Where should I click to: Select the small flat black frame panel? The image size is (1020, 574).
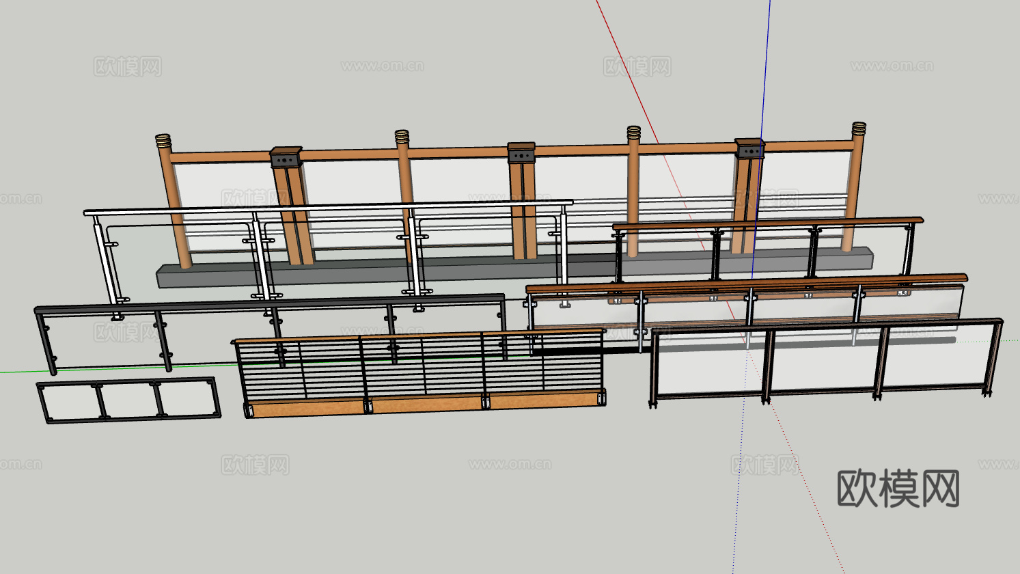129,399
